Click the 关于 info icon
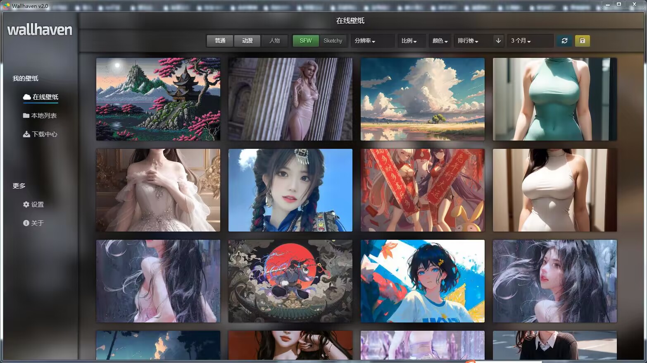The height and width of the screenshot is (363, 647). tap(26, 222)
